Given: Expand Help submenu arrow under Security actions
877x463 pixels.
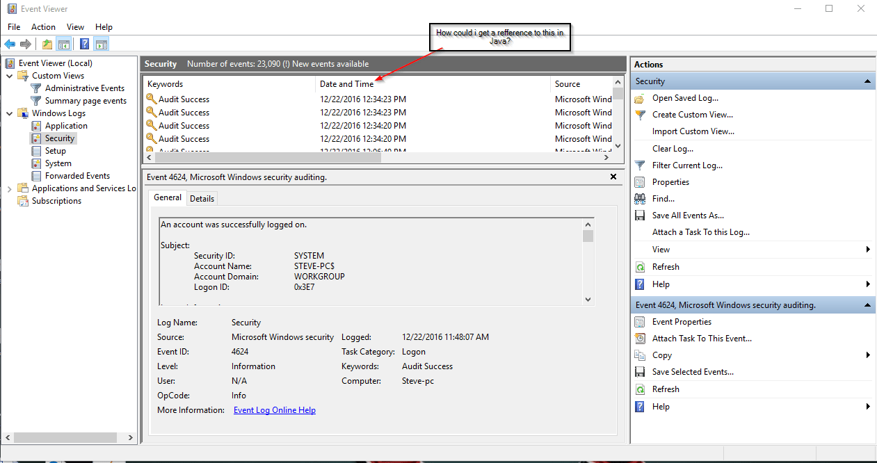Looking at the screenshot, I should 868,284.
